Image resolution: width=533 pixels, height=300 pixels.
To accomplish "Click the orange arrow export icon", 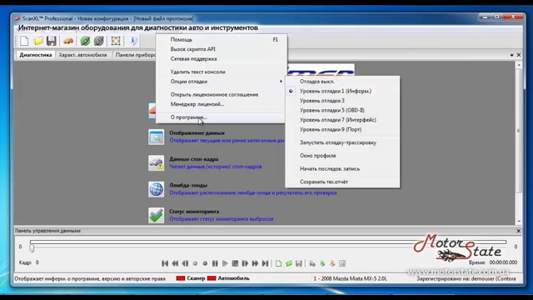I will point(332,263).
